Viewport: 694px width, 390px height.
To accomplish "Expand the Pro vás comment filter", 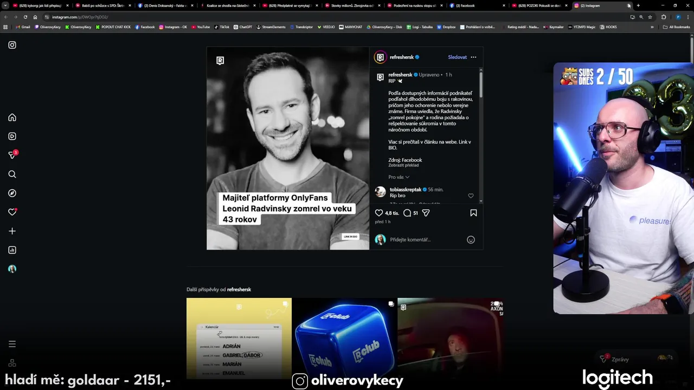I will coord(399,177).
